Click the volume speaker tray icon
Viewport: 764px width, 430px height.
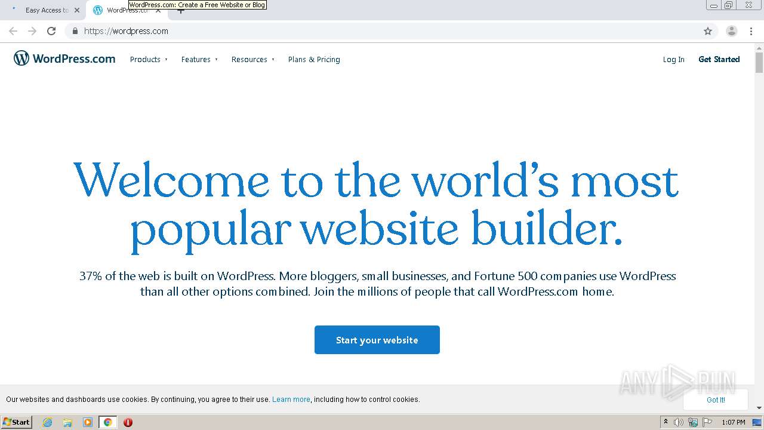click(679, 422)
